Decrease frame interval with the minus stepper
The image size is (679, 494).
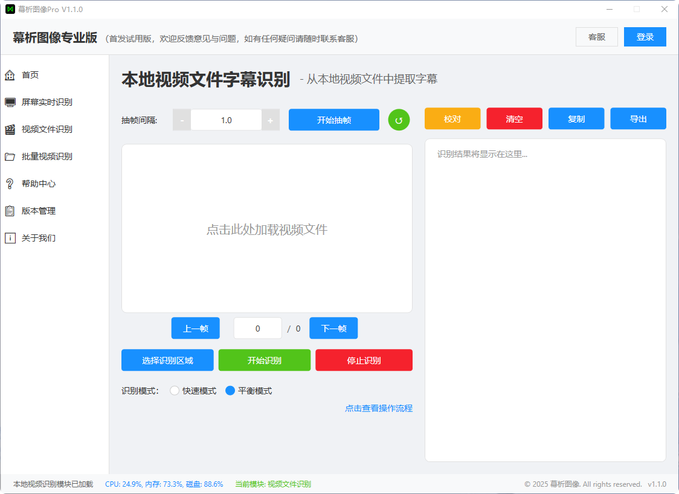182,119
